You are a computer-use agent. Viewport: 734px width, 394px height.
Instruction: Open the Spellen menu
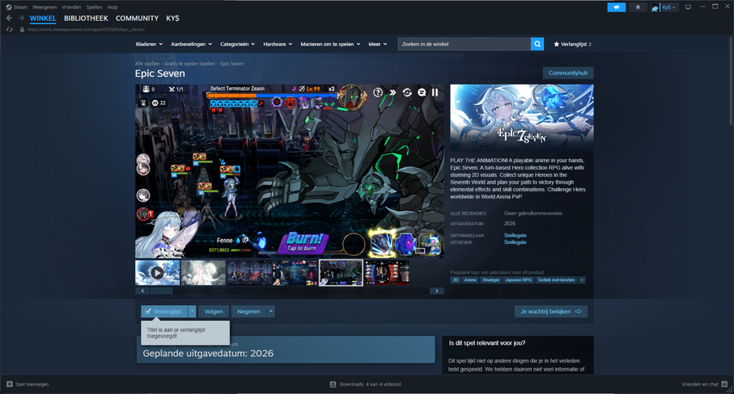(94, 7)
